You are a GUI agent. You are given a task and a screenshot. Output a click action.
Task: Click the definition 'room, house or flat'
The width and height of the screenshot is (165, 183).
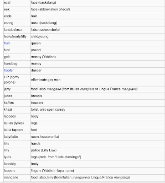[x=45, y=137]
